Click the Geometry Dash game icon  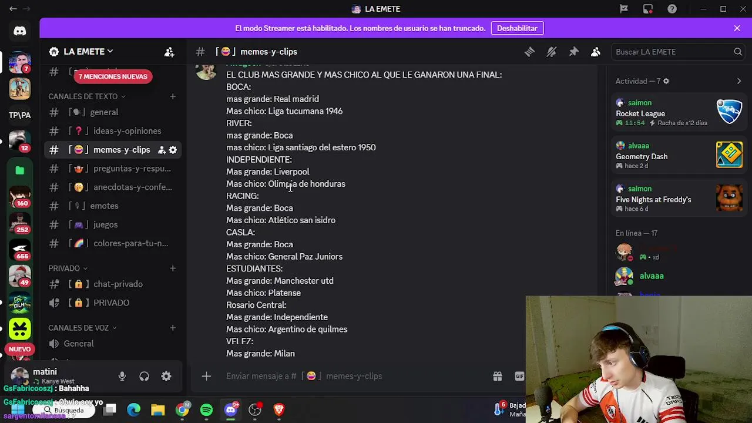click(x=729, y=155)
